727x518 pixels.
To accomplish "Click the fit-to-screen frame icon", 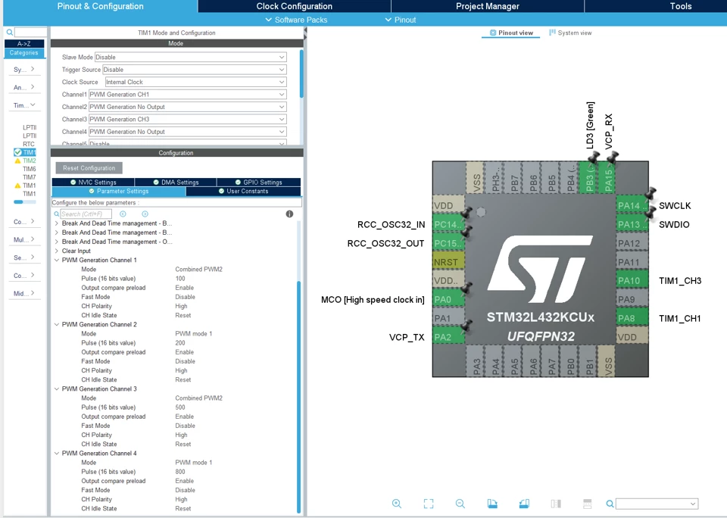I will [x=429, y=504].
